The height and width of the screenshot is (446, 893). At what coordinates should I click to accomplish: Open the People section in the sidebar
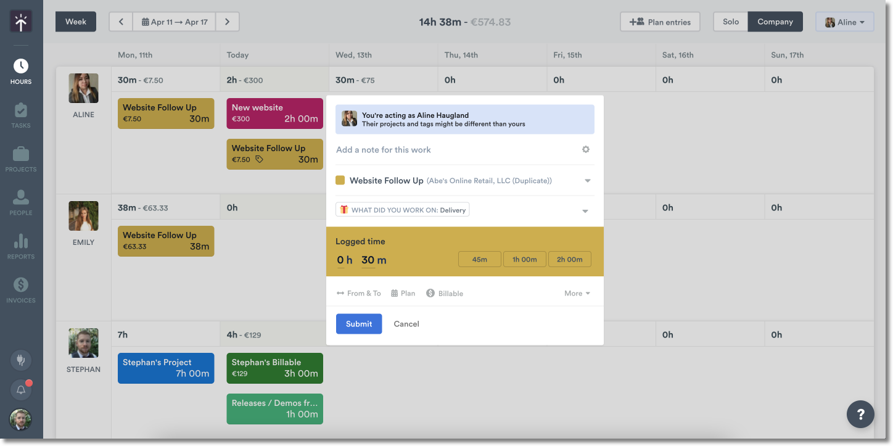click(21, 202)
